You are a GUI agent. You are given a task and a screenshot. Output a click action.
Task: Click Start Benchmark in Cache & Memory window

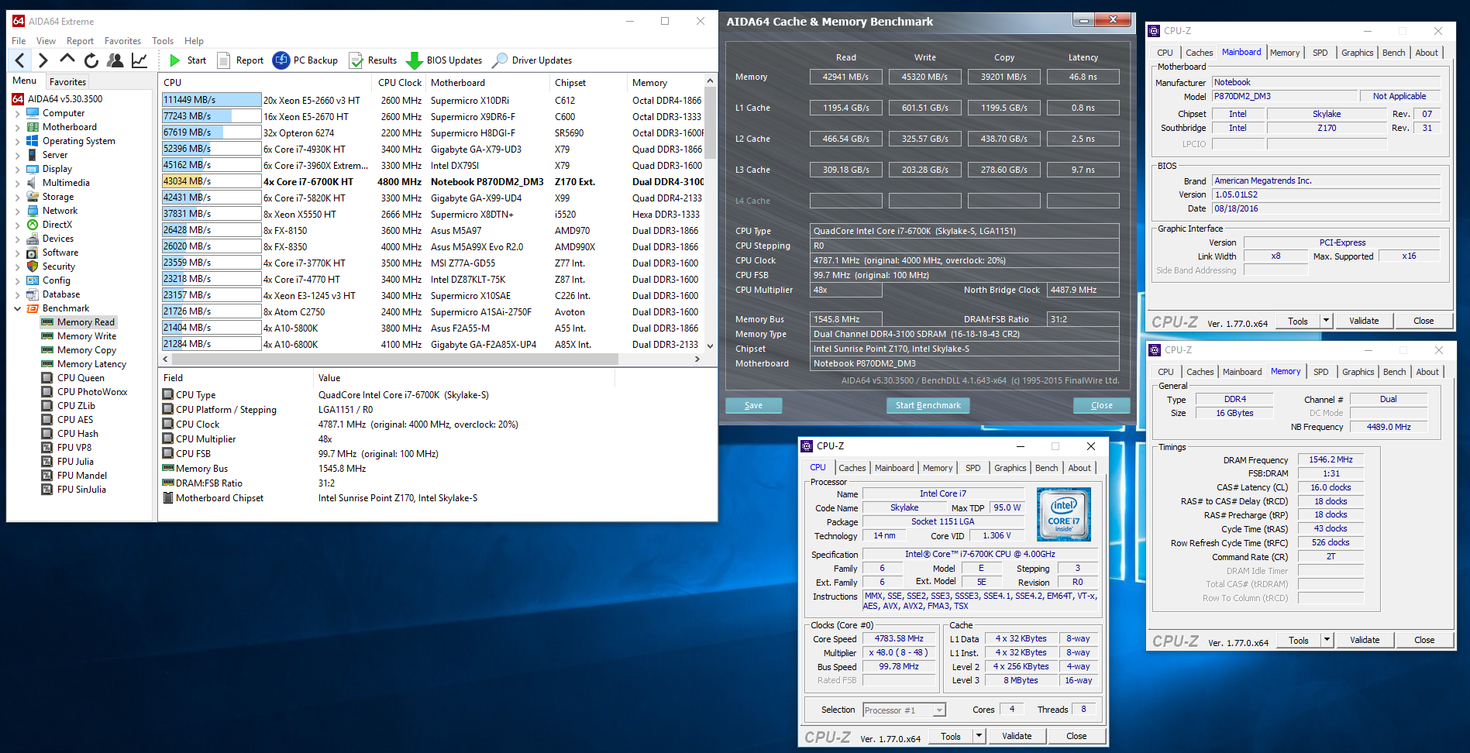tap(928, 405)
